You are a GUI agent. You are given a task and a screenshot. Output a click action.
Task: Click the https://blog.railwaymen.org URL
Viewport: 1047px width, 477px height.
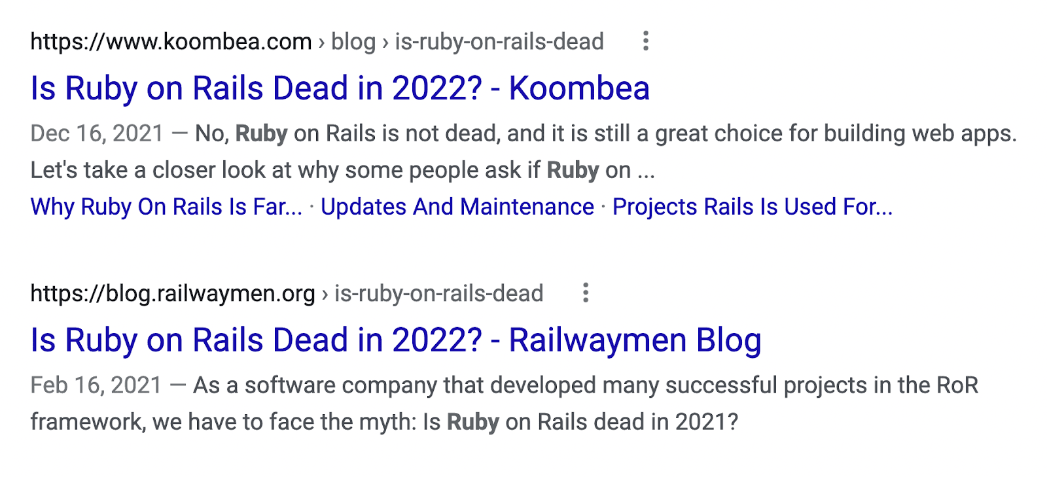(173, 293)
